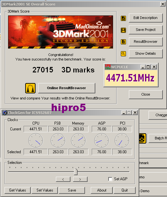The width and height of the screenshot is (167, 197).
Task: Click the Selected Memory value field
Action: [78, 152]
